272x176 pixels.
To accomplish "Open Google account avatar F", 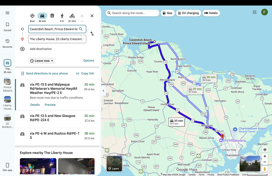I will click(264, 12).
